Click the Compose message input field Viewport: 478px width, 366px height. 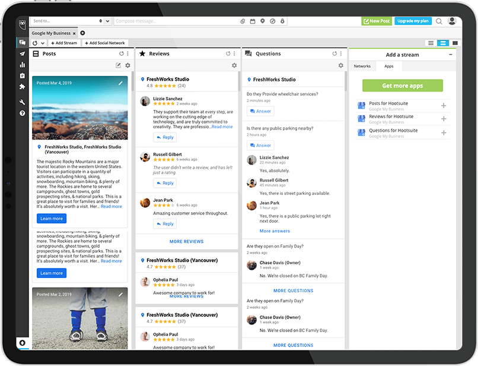point(176,21)
